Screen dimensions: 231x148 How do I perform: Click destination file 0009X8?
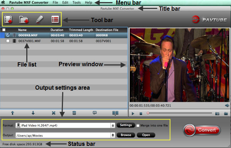(102, 35)
